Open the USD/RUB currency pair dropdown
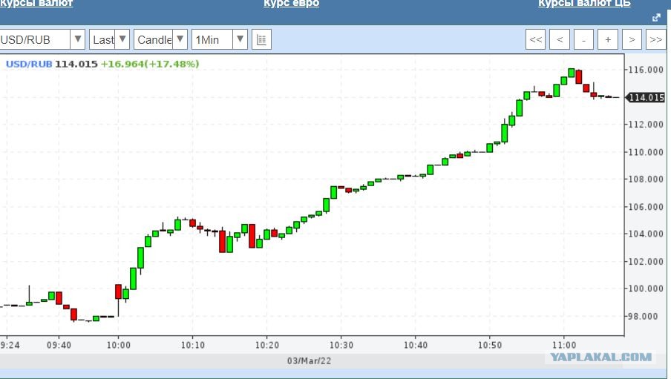 (x=42, y=39)
